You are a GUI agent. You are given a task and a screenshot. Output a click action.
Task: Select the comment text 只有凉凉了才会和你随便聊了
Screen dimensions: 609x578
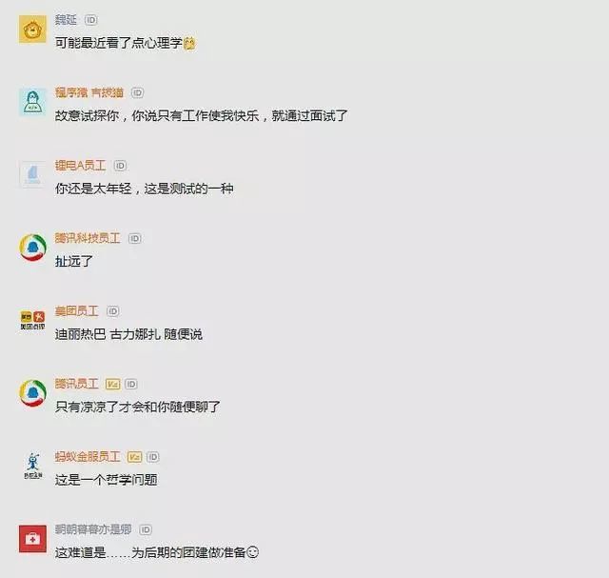coord(137,407)
